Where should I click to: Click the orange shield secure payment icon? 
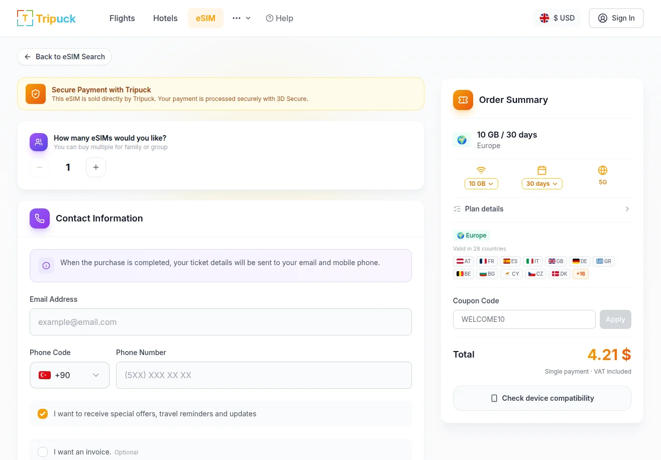coord(36,94)
